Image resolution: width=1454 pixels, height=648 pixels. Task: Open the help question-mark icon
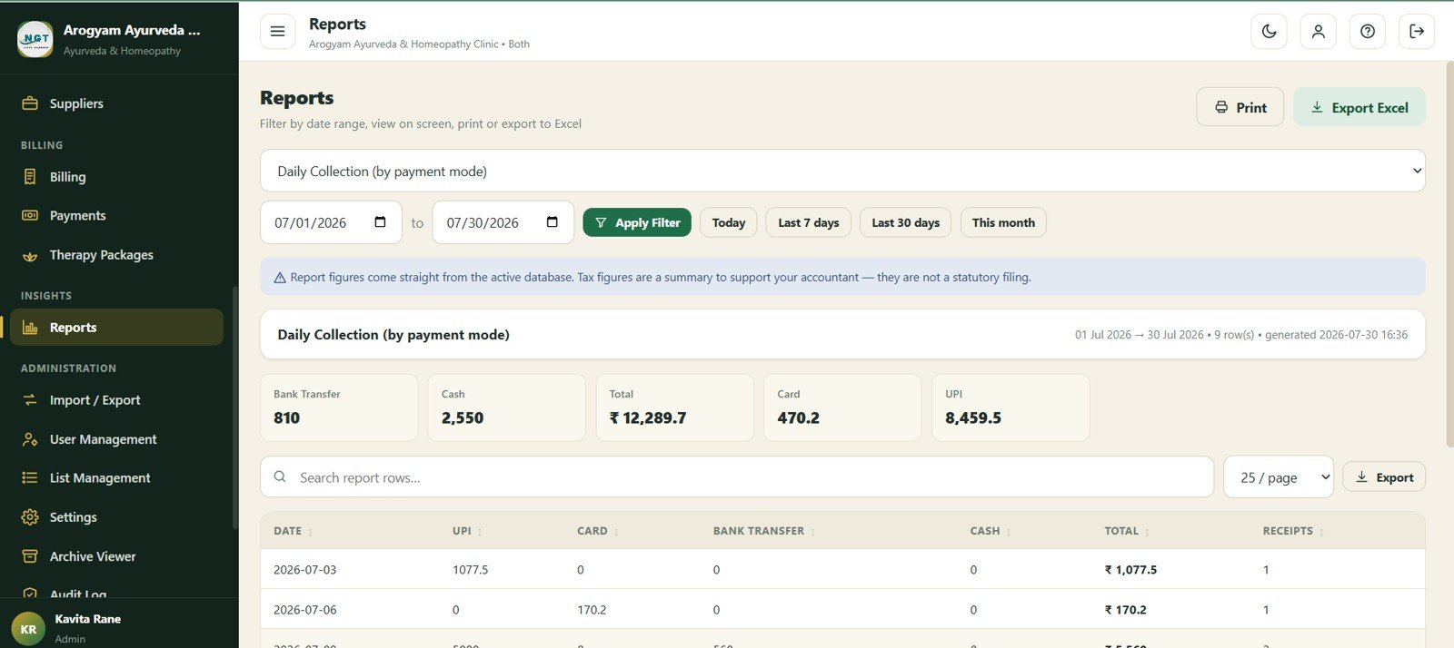pos(1367,31)
